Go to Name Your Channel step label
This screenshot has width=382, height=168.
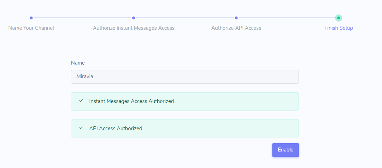click(x=31, y=28)
